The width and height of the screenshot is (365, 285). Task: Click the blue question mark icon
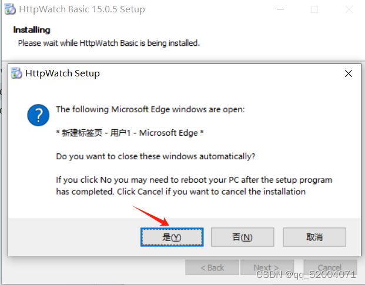pyautogui.click(x=38, y=115)
